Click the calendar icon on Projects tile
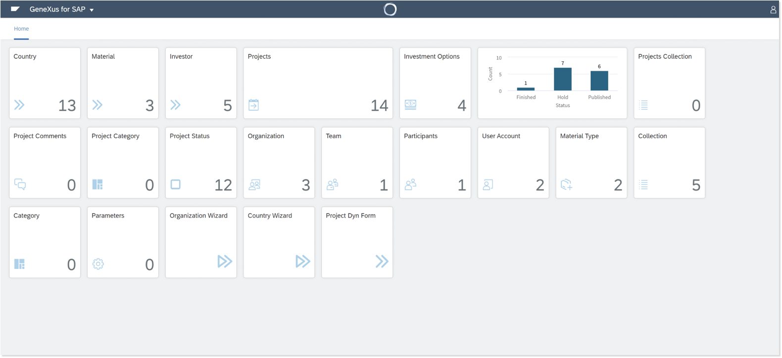The width and height of the screenshot is (782, 358). tap(253, 105)
